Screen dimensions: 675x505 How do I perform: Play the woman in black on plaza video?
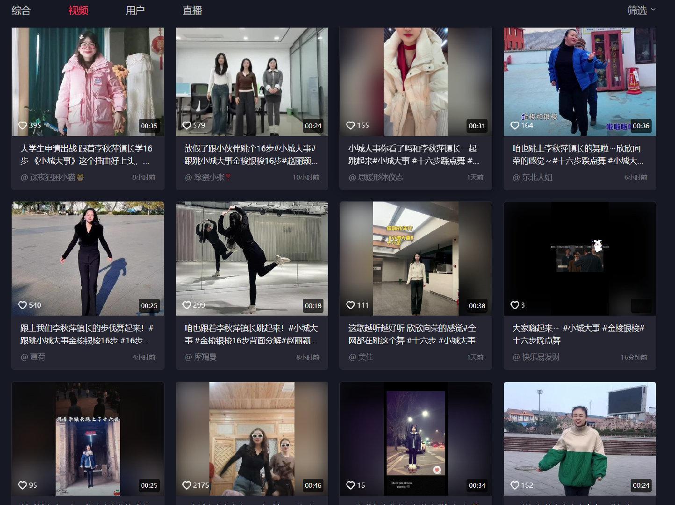click(88, 259)
